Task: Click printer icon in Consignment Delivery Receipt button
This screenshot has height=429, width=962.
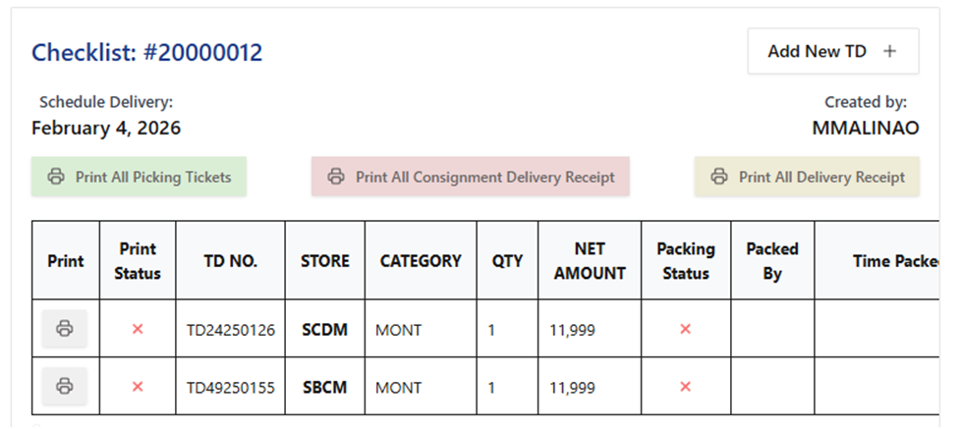Action: pos(336,177)
